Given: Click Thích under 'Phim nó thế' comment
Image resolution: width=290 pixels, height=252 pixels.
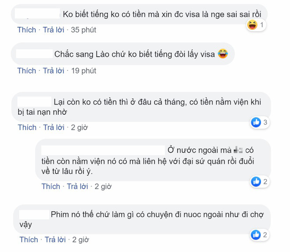Looking at the screenshot, I should (29, 240).
